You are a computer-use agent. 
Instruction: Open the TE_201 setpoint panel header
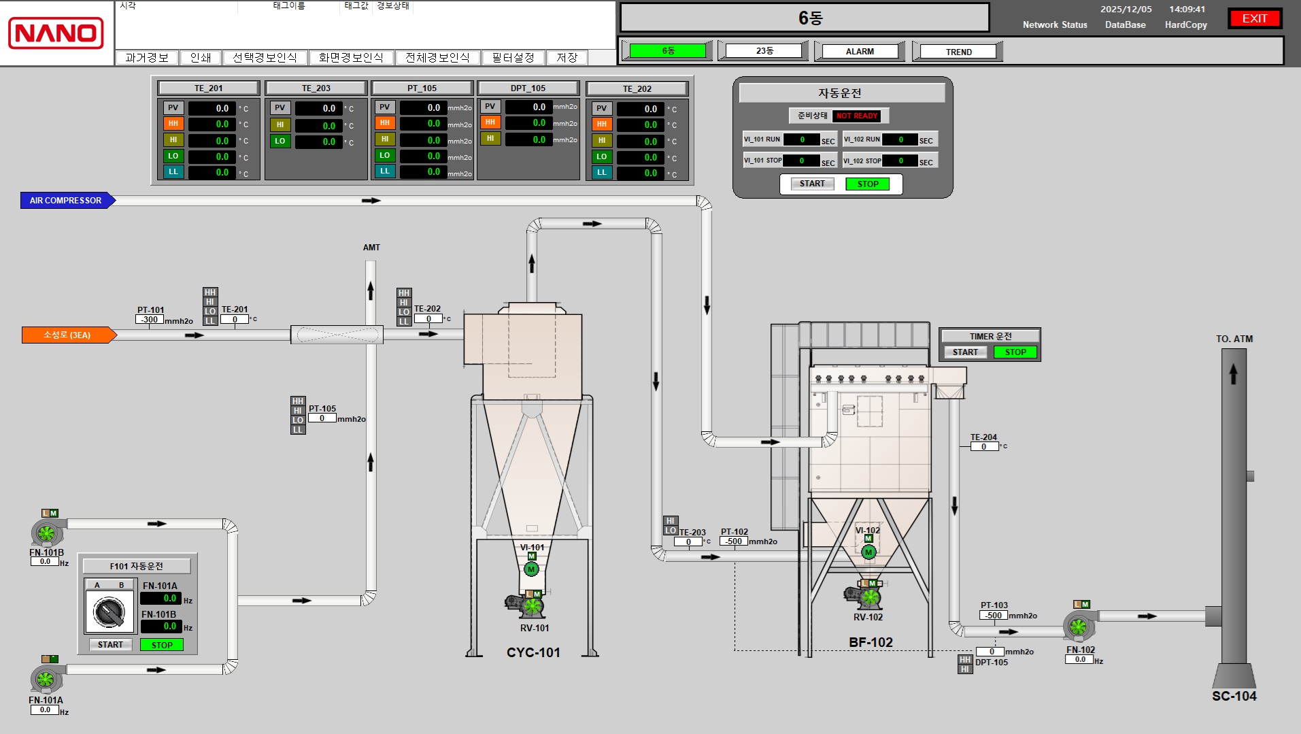click(x=208, y=88)
